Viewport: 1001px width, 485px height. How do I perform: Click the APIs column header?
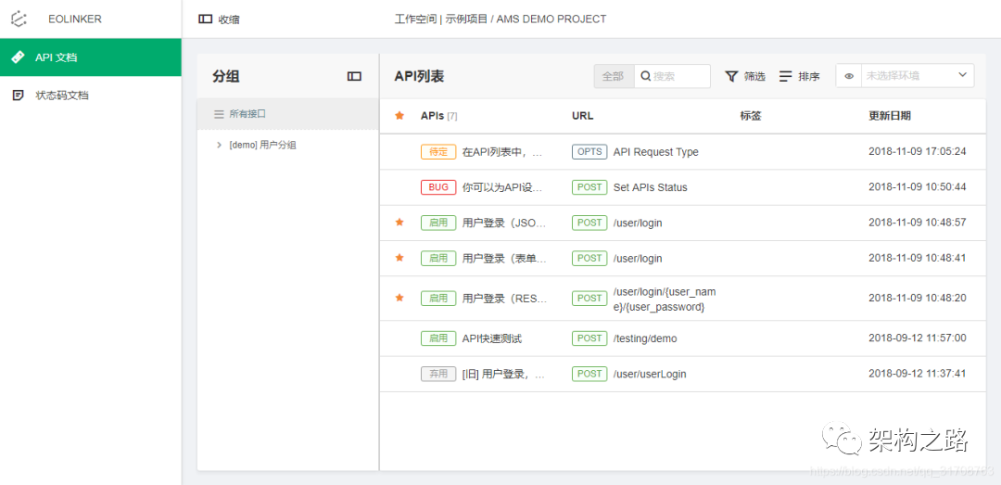[x=439, y=116]
